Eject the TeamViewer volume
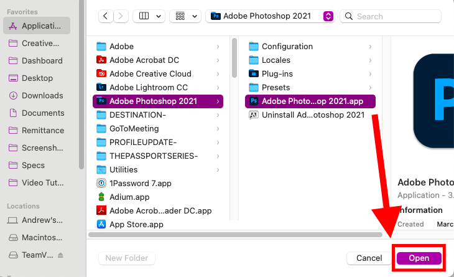This screenshot has height=277, width=454. (60, 255)
